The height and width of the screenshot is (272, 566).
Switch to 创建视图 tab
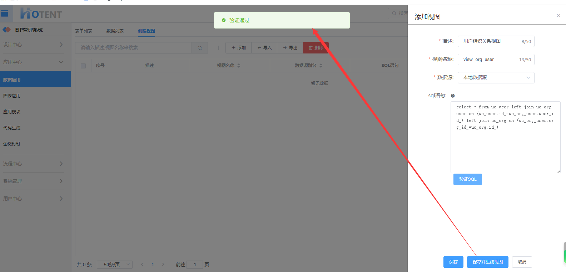tap(147, 31)
